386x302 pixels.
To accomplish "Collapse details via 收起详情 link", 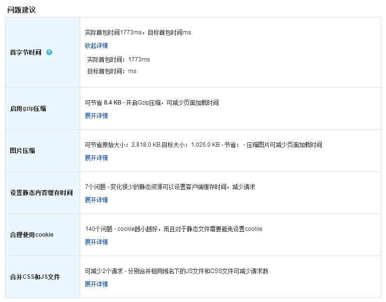I will (96, 45).
